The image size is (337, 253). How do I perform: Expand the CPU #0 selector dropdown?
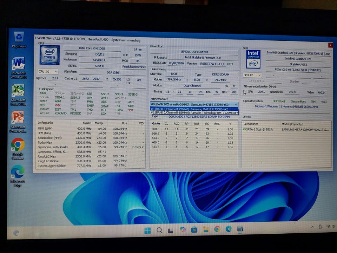pos(48,71)
